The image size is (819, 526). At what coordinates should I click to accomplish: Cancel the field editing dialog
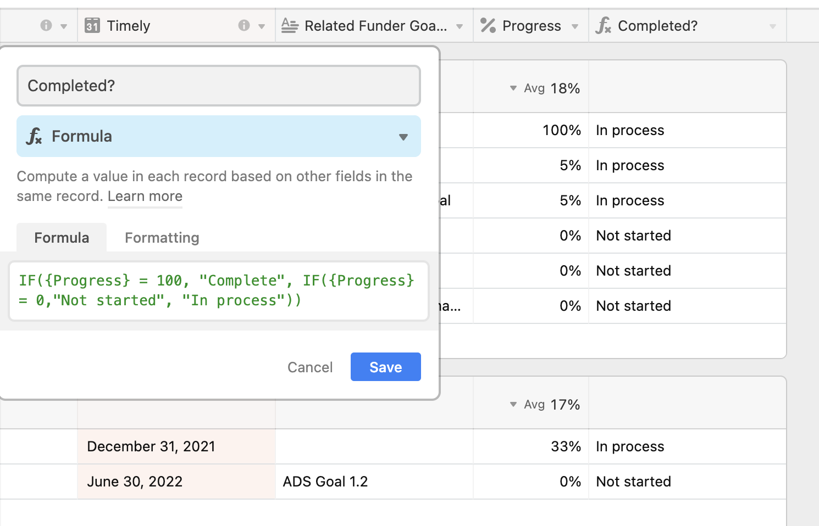coord(310,367)
